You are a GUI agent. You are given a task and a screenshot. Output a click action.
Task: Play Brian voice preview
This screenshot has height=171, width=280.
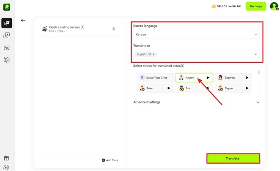169,88
